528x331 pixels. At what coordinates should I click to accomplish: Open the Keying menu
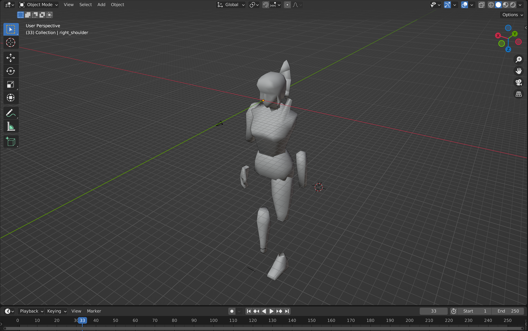tap(57, 311)
